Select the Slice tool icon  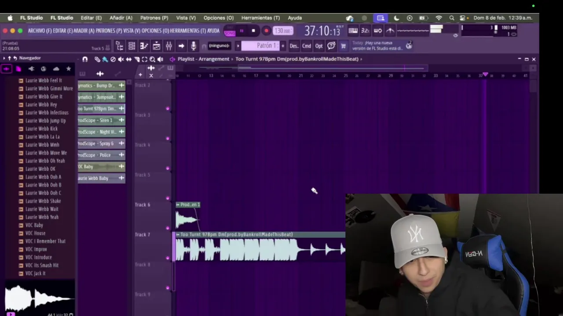[x=137, y=59]
